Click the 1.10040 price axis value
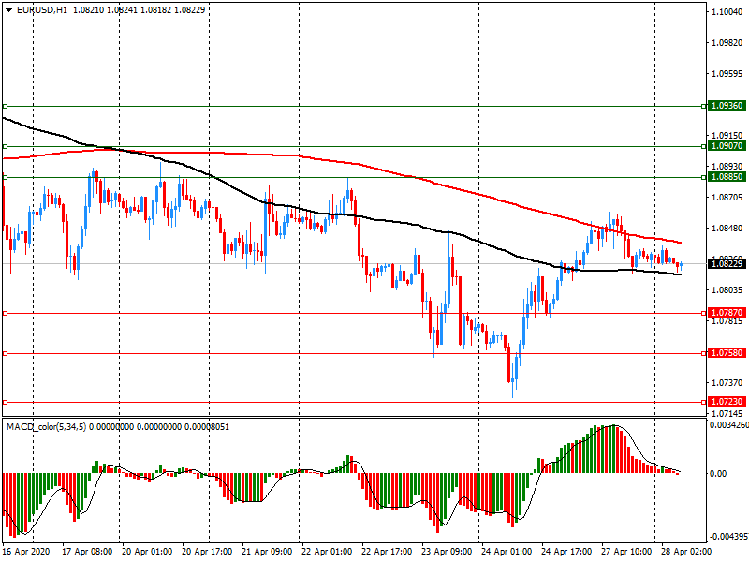Image resolution: width=749 pixels, height=562 pixels. point(727,11)
